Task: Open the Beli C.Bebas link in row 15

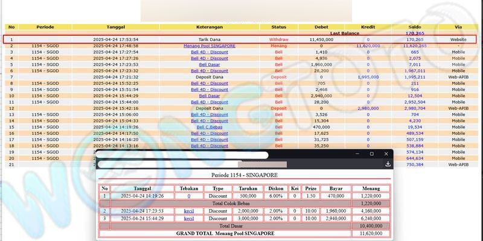Action: pyautogui.click(x=210, y=127)
